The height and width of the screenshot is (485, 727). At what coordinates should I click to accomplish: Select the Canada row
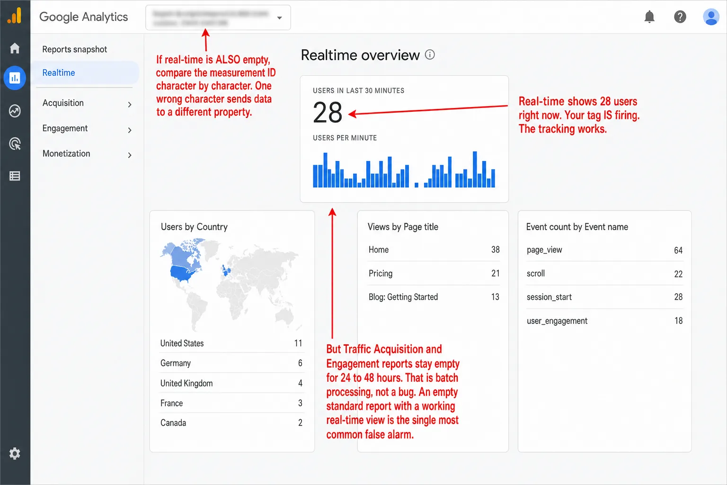tap(231, 423)
